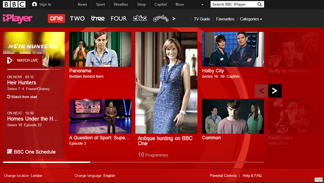Show more channels with right arrow
This screenshot has width=324, height=183.
(x=174, y=18)
